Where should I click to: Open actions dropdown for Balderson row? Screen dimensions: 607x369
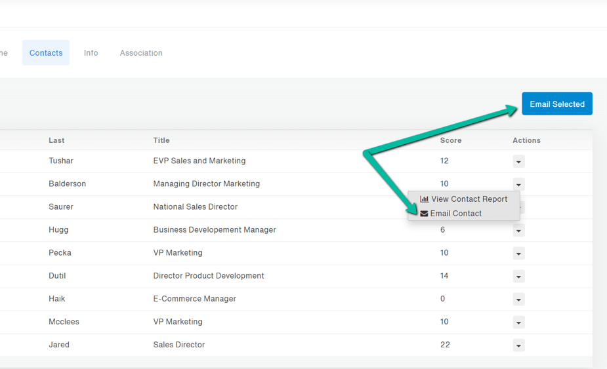pyautogui.click(x=518, y=185)
